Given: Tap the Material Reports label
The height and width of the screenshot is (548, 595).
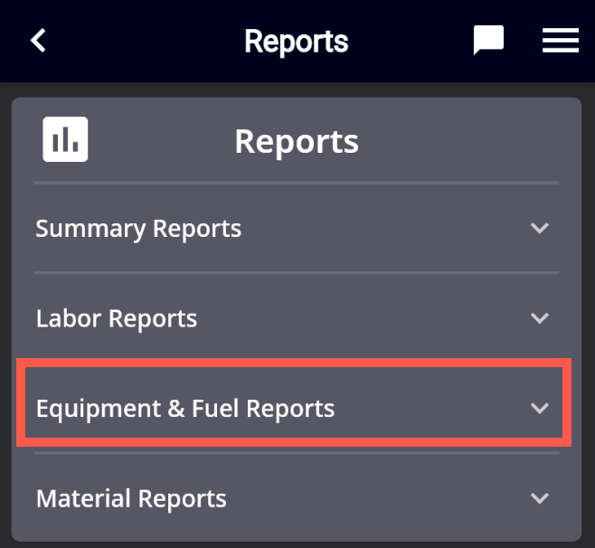Looking at the screenshot, I should 131,498.
